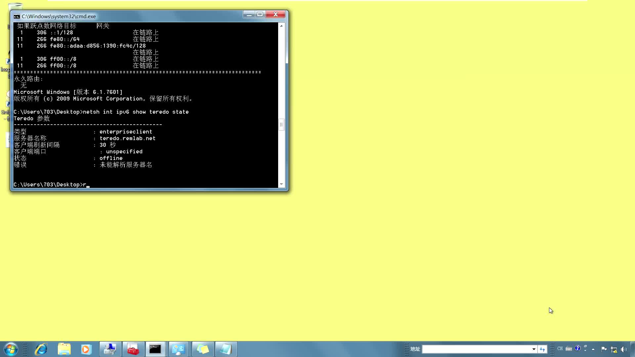Click the language bar help icon
The image size is (635, 357).
[x=577, y=348]
